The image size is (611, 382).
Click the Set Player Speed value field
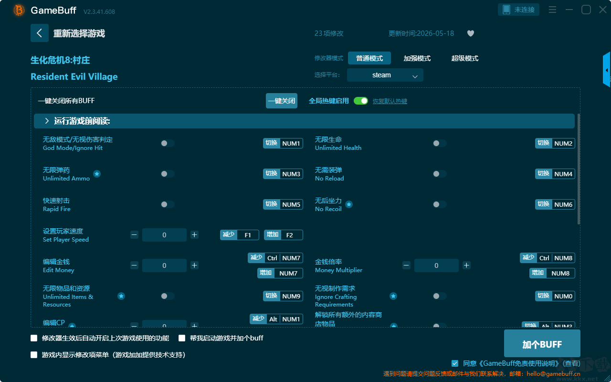tap(164, 235)
